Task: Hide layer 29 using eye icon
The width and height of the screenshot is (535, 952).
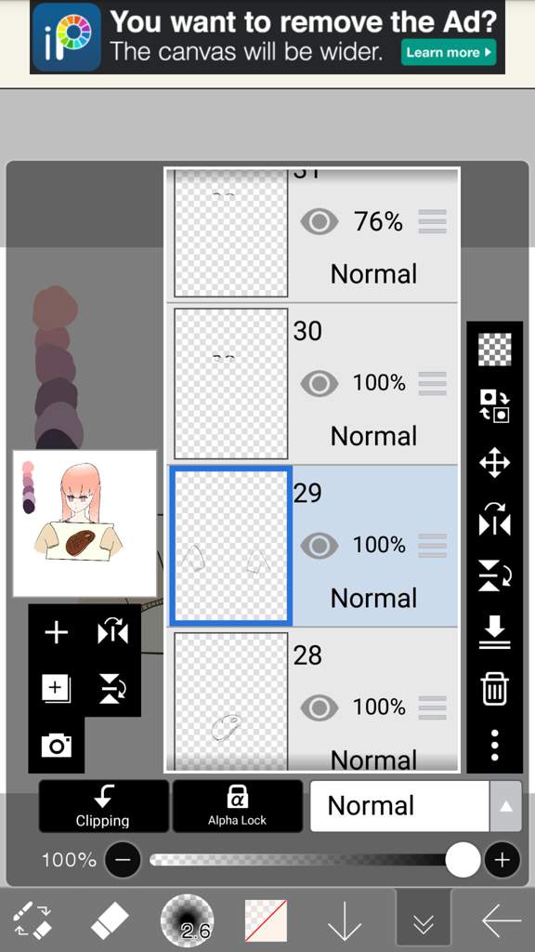Action: tap(320, 545)
